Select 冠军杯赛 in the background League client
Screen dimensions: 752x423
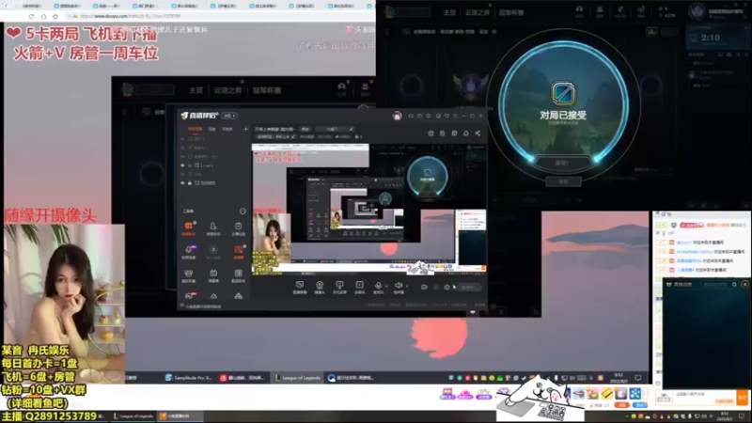267,90
